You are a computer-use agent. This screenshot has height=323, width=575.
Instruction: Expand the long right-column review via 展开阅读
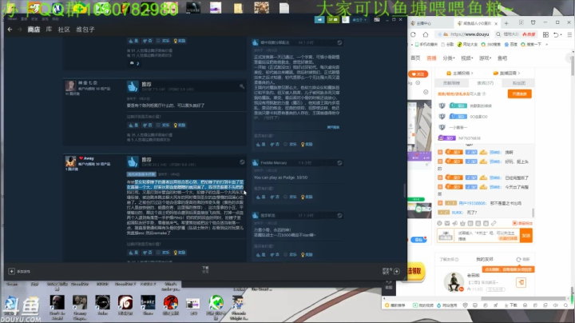click(333, 127)
